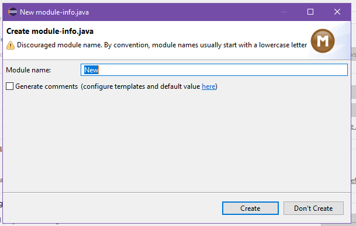356x226 pixels.
Task: Click the yellow warning triangle icon
Action: tap(10, 46)
